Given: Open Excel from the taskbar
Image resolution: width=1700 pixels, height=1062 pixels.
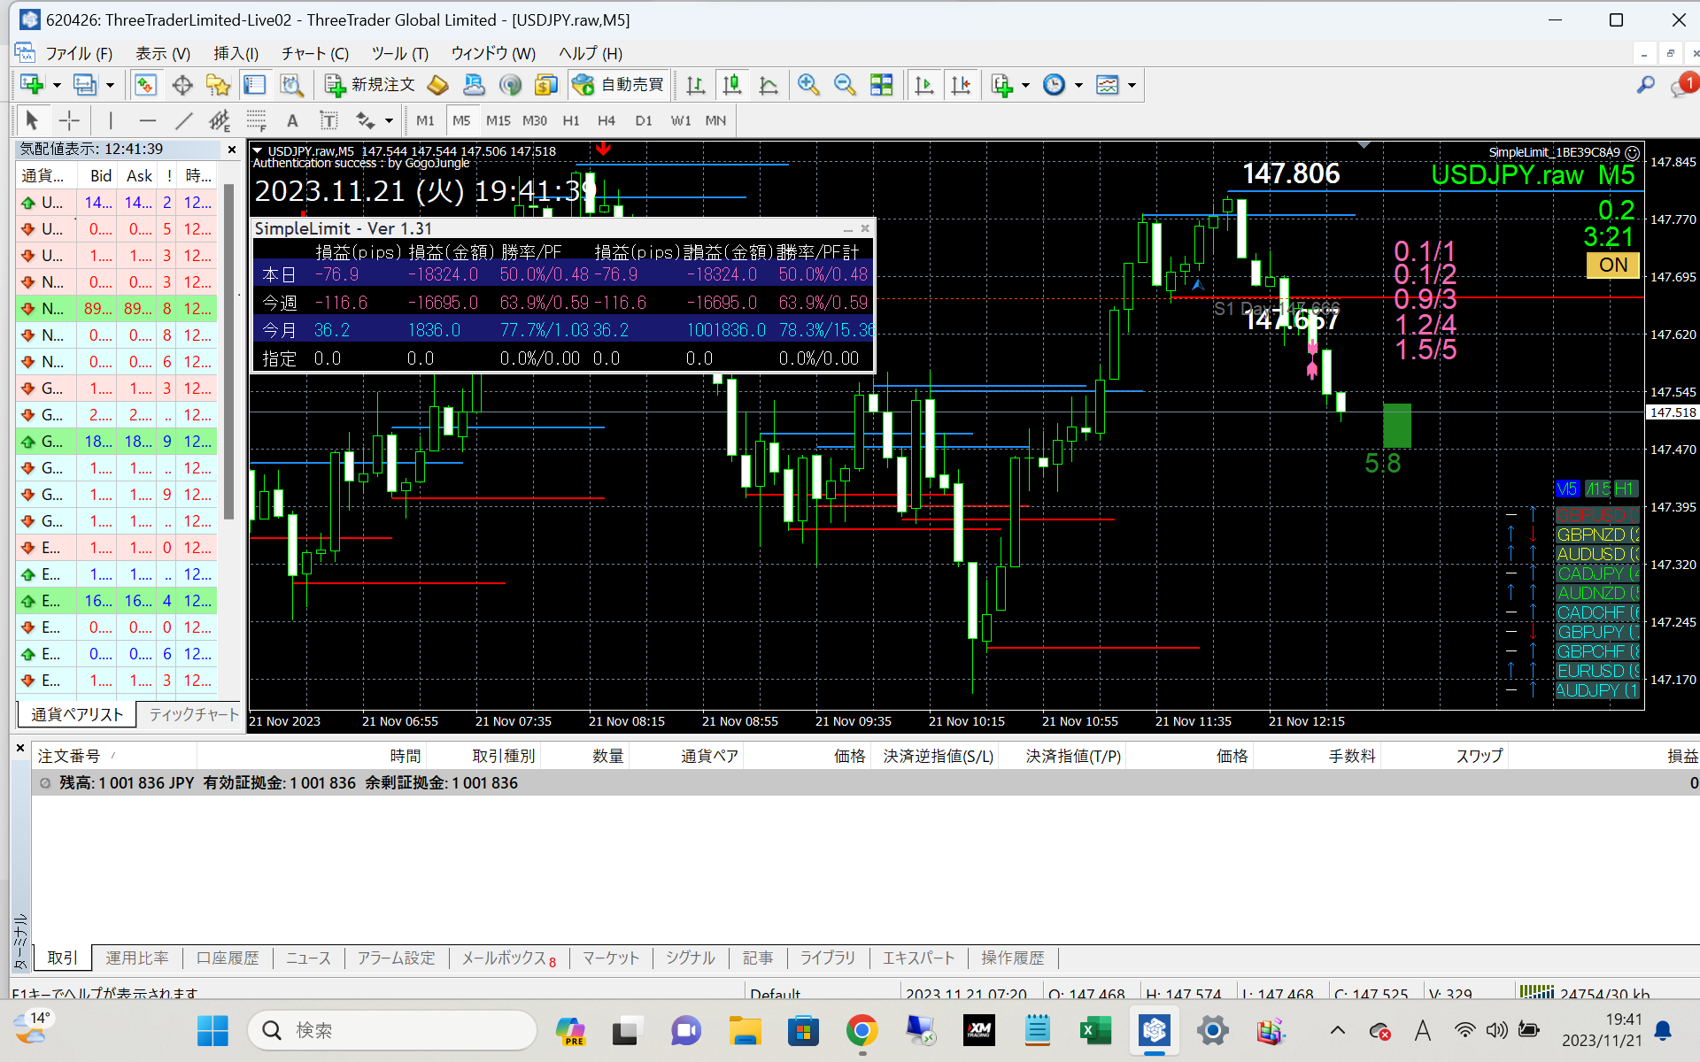Looking at the screenshot, I should 1095,1030.
